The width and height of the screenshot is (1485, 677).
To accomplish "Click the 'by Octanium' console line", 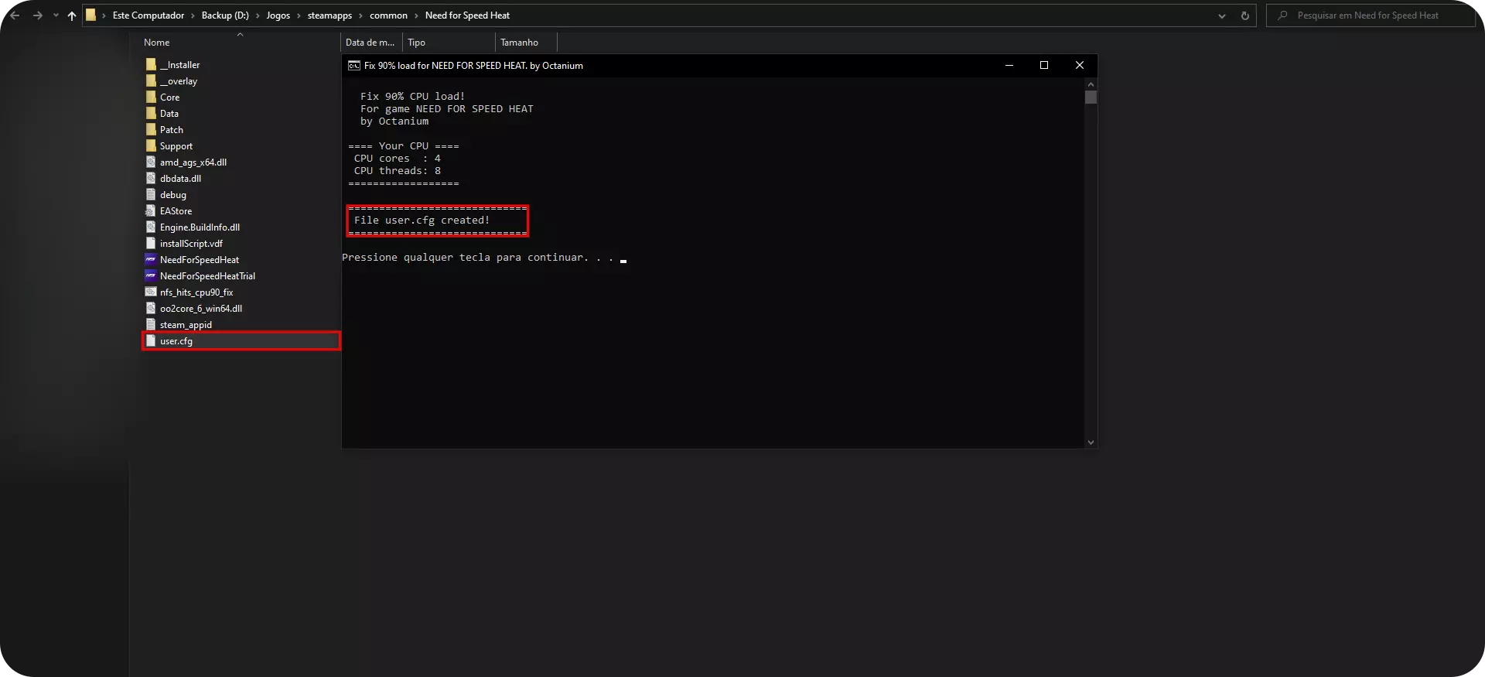I will tap(394, 121).
